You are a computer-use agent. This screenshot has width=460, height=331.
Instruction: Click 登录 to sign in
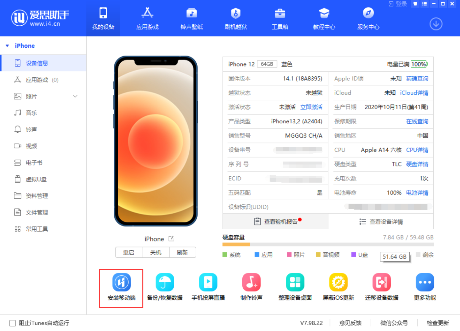click(398, 4)
